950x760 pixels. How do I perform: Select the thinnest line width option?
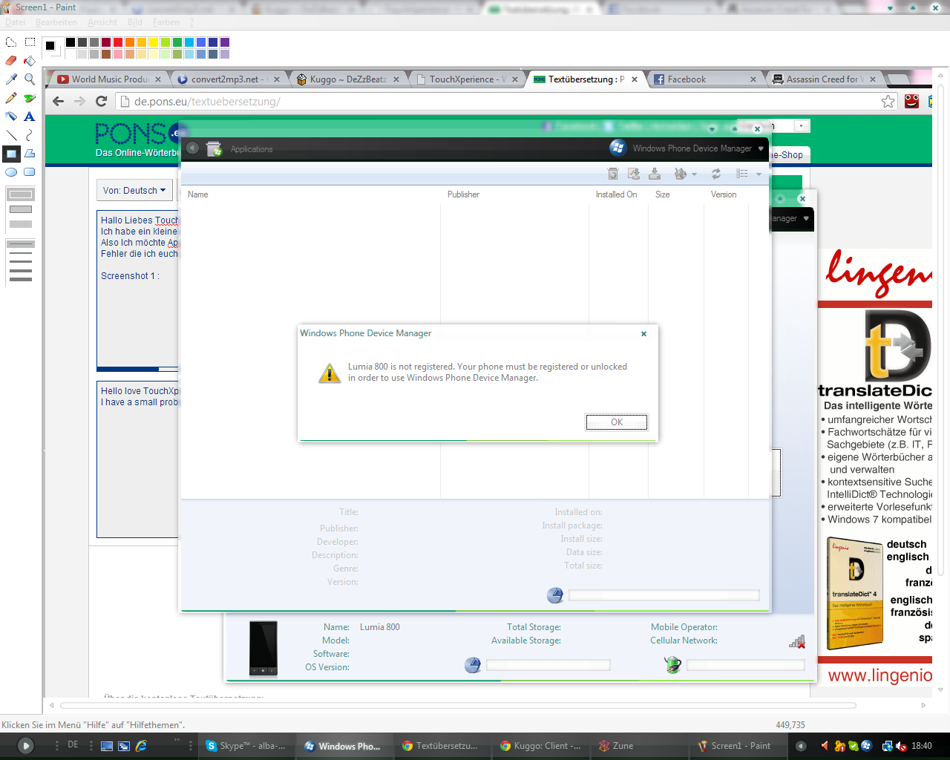tap(21, 243)
